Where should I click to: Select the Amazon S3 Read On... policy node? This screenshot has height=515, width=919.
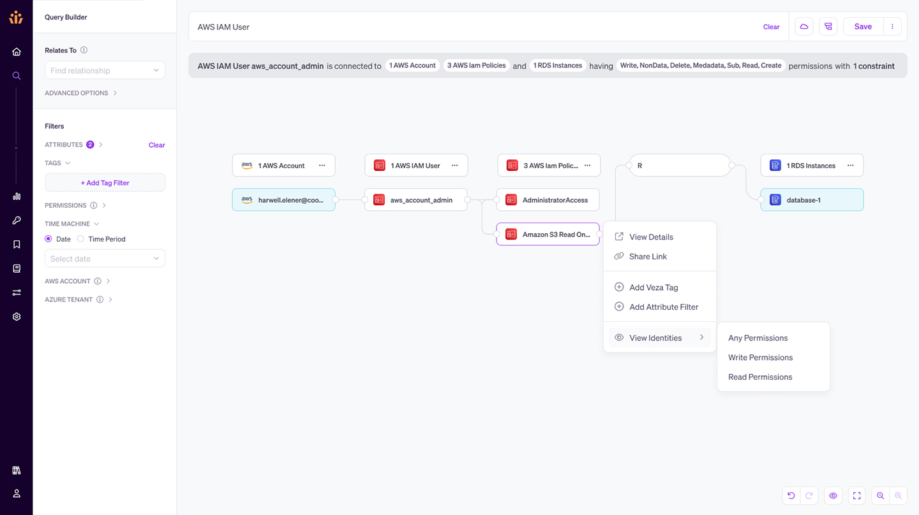[548, 235]
